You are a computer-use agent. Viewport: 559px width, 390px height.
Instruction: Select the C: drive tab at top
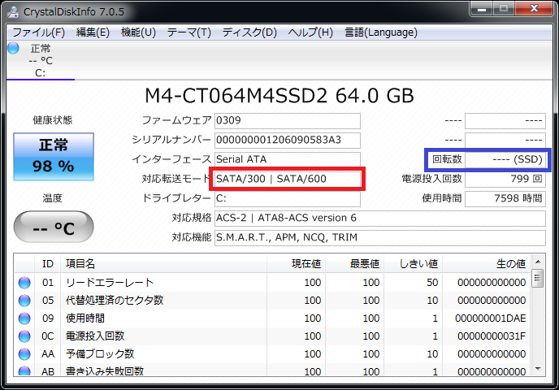point(41,61)
